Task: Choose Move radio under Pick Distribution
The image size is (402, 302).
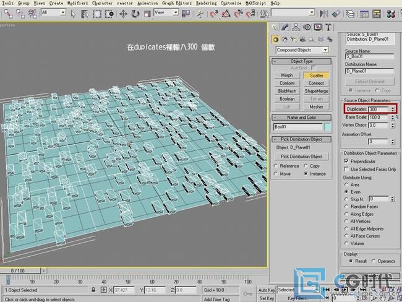Action: [x=276, y=174]
